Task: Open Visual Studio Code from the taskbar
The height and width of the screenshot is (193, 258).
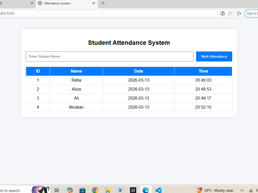Action: click(x=158, y=190)
